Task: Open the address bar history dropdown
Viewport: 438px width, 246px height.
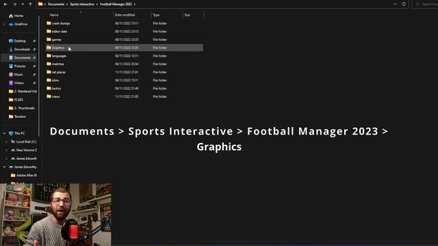Action: pos(396,4)
